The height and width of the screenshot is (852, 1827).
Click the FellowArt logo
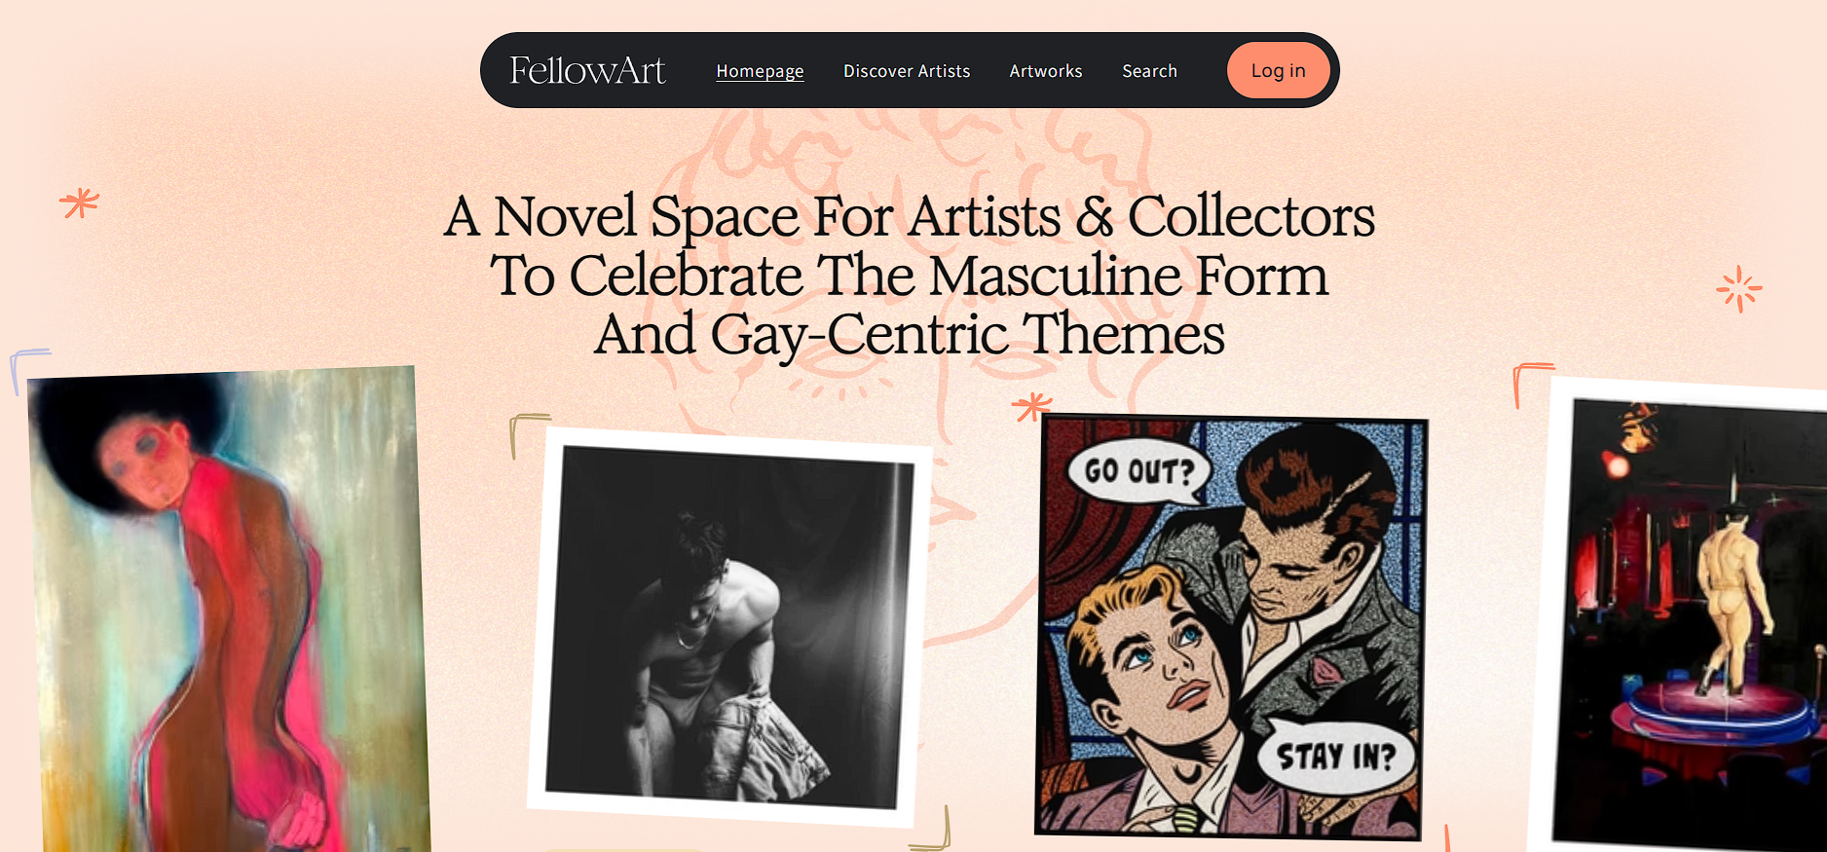coord(587,70)
